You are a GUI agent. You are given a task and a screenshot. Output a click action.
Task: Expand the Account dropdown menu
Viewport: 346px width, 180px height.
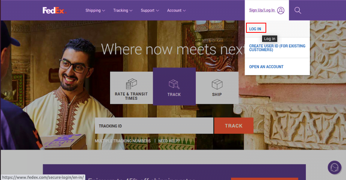(x=176, y=10)
